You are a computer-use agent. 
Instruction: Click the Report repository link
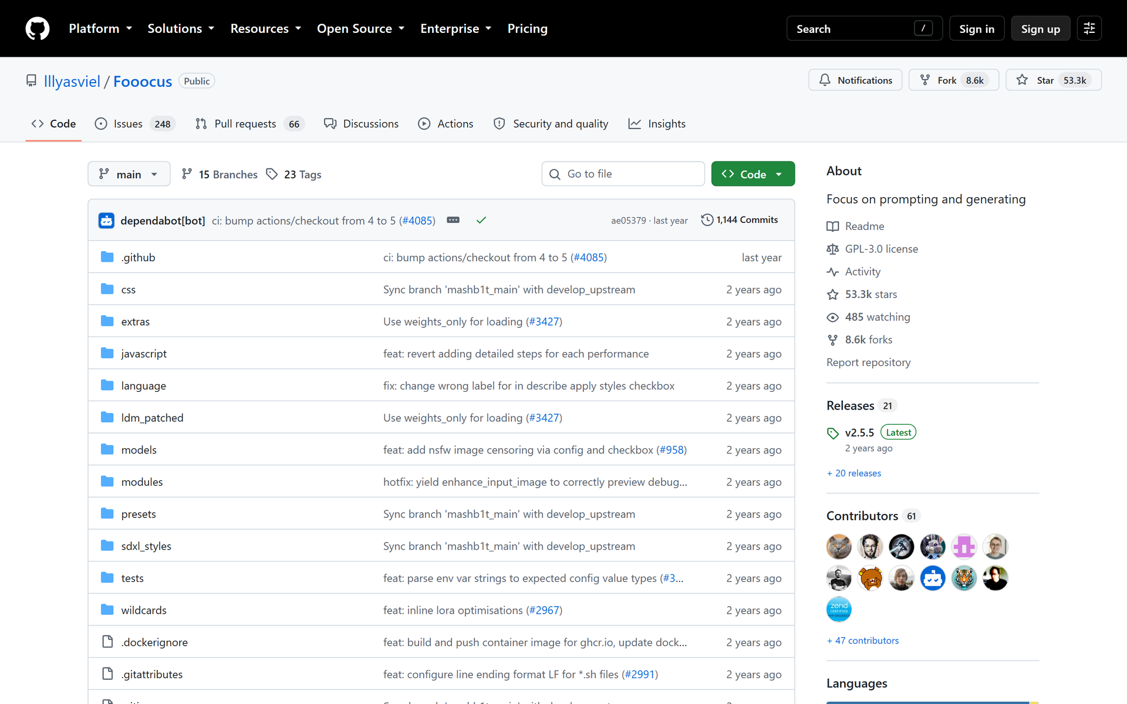click(x=868, y=362)
